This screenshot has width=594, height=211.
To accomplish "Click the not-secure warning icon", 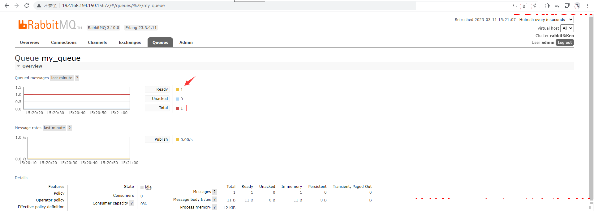I will (39, 6).
